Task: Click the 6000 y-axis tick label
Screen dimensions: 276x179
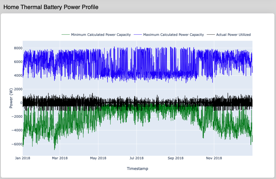Action: [18, 62]
